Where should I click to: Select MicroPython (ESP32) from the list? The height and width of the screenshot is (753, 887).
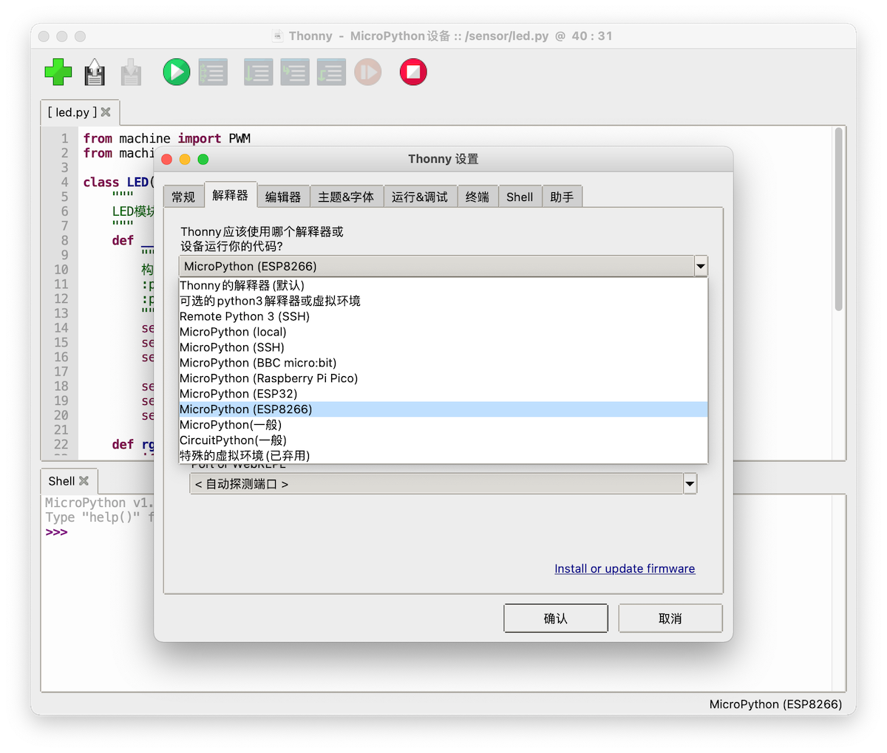(238, 394)
